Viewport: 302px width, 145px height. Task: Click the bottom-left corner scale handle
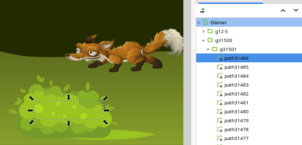[x=31, y=122]
